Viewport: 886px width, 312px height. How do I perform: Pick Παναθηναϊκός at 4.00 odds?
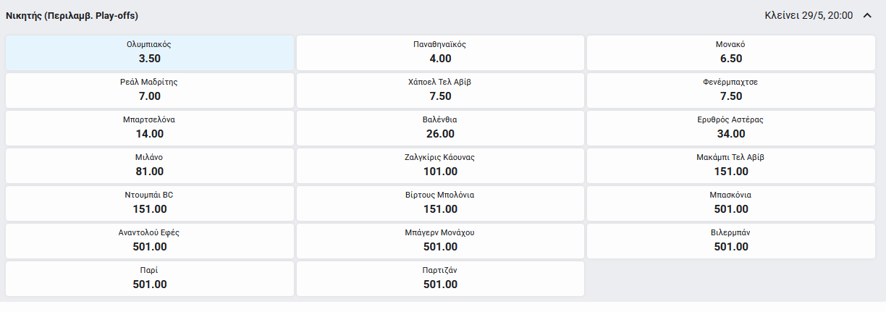(x=440, y=52)
